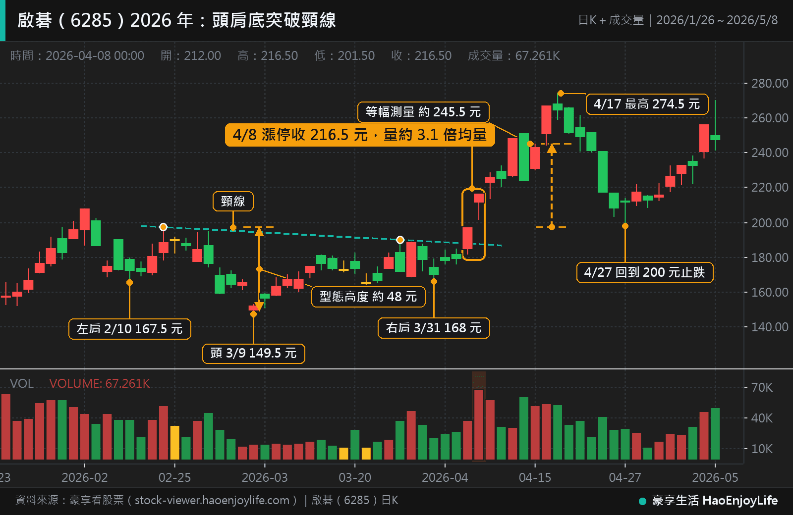Click the 70K volume axis label
Screen dimensions: 793x515
point(762,387)
